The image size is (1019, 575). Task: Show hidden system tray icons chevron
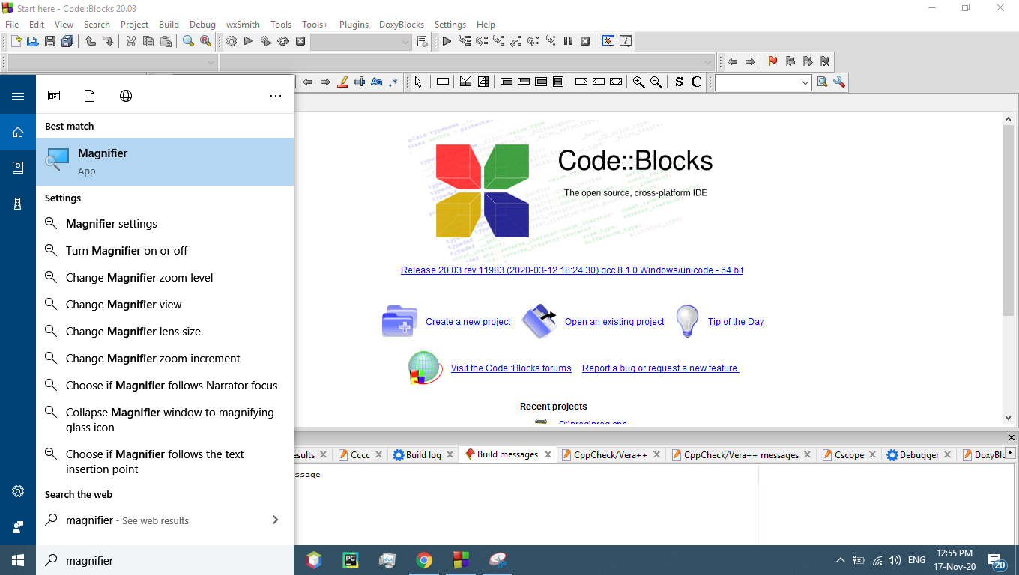tap(841, 560)
